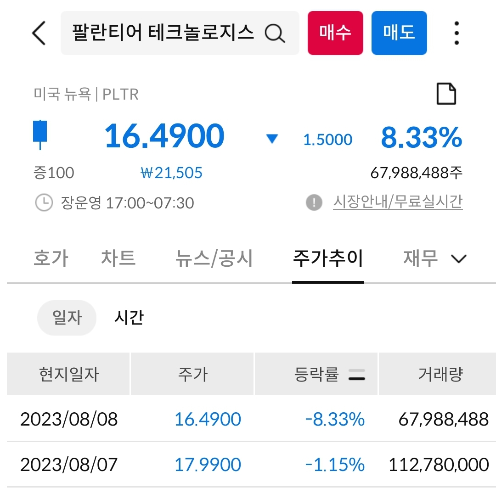Open the document memo icon
Image resolution: width=496 pixels, height=488 pixels.
tap(446, 94)
